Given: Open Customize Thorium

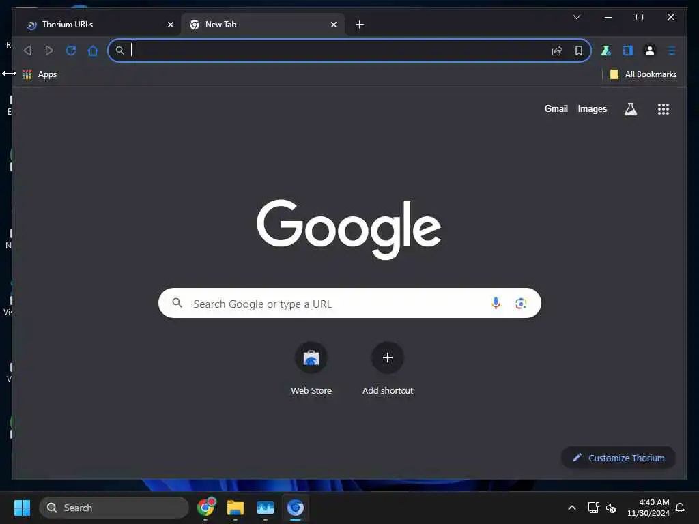Looking at the screenshot, I should [618, 458].
